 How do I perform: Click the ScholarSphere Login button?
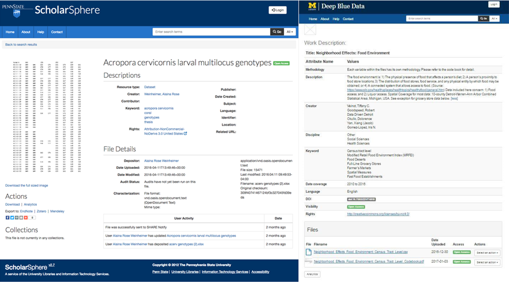pos(278,10)
